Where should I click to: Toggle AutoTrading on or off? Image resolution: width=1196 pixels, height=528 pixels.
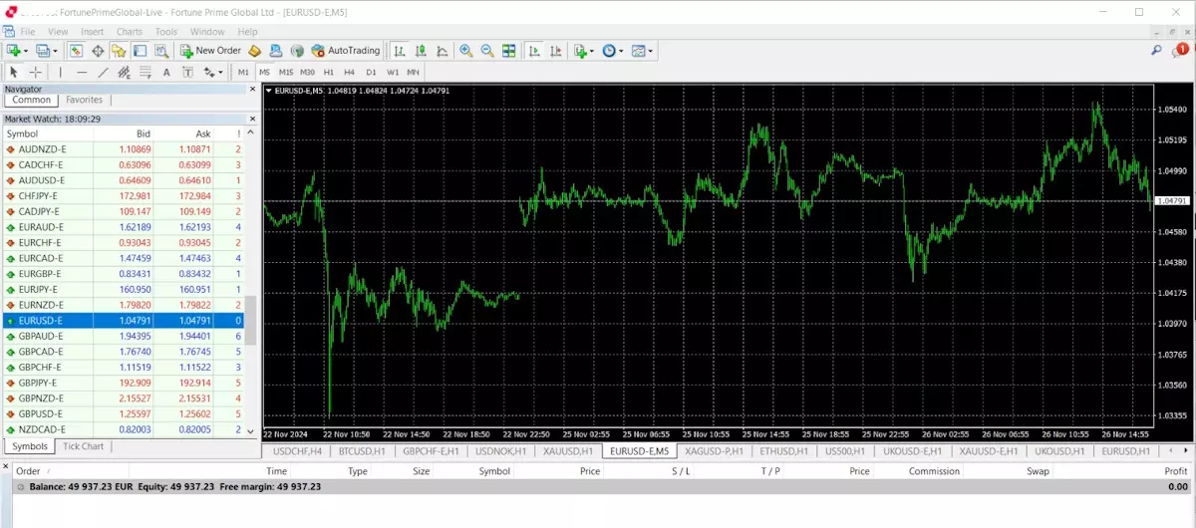pyautogui.click(x=346, y=51)
